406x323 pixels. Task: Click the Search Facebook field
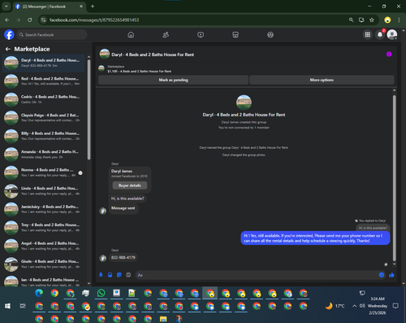(52, 35)
